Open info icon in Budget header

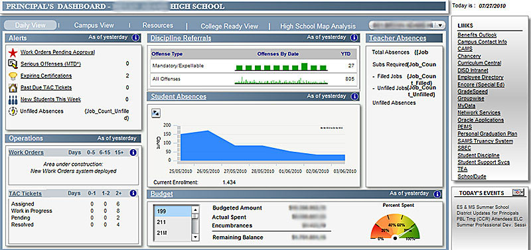(437, 194)
